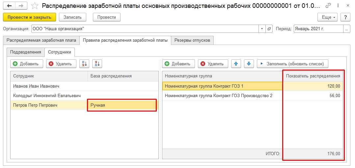
Task: Close the document with the X icon
Action: [x=348, y=6]
